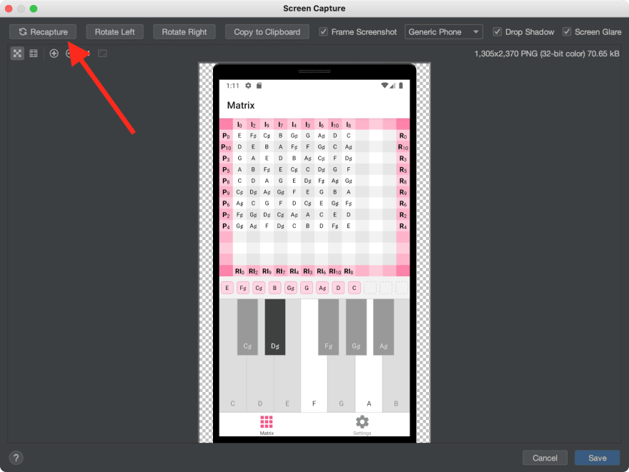Image resolution: width=629 pixels, height=472 pixels.
Task: Tap the dark D♯ black piano key
Action: (x=274, y=327)
